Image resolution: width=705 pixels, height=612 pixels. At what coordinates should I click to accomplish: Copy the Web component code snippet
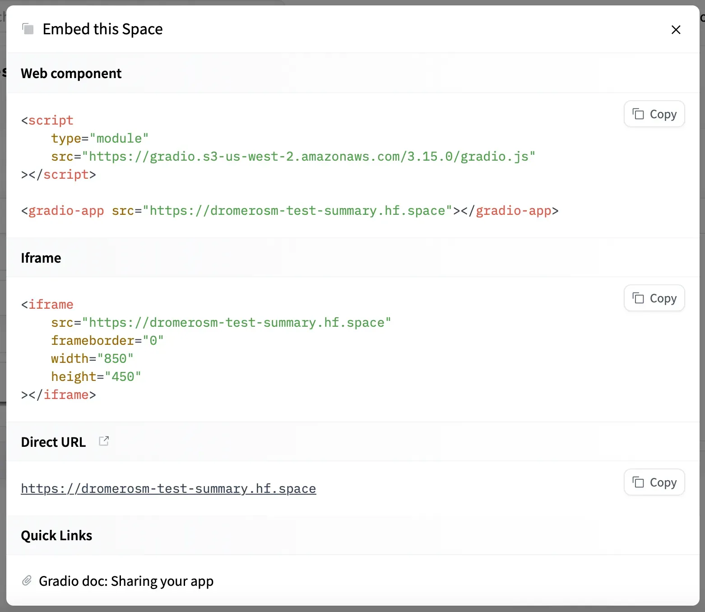(654, 114)
